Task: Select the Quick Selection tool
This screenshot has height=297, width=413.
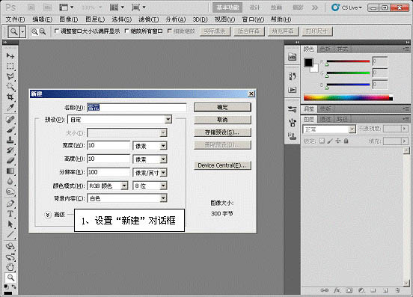Action: (10, 87)
